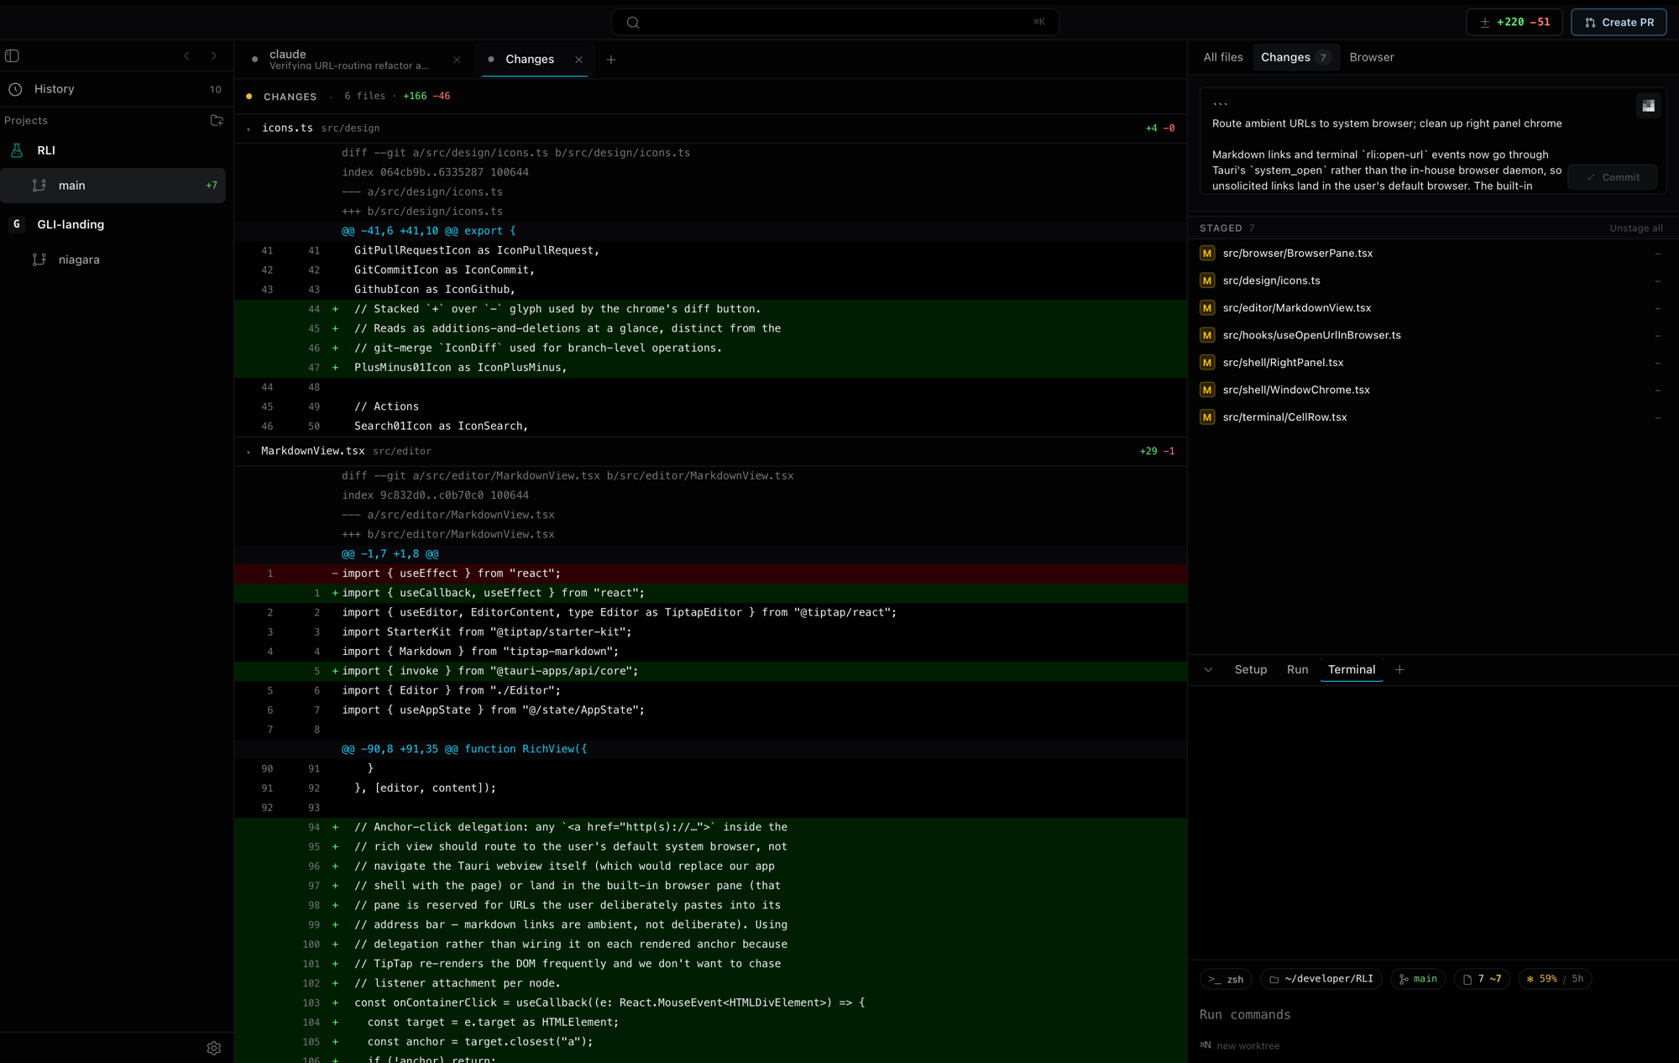Click the main branch chip

(x=1418, y=979)
